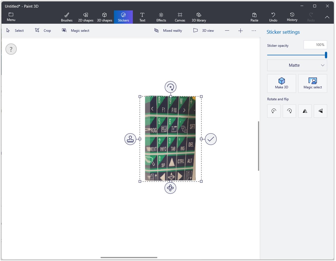This screenshot has width=336, height=261.
Task: Switch to the Text tab
Action: [142, 17]
